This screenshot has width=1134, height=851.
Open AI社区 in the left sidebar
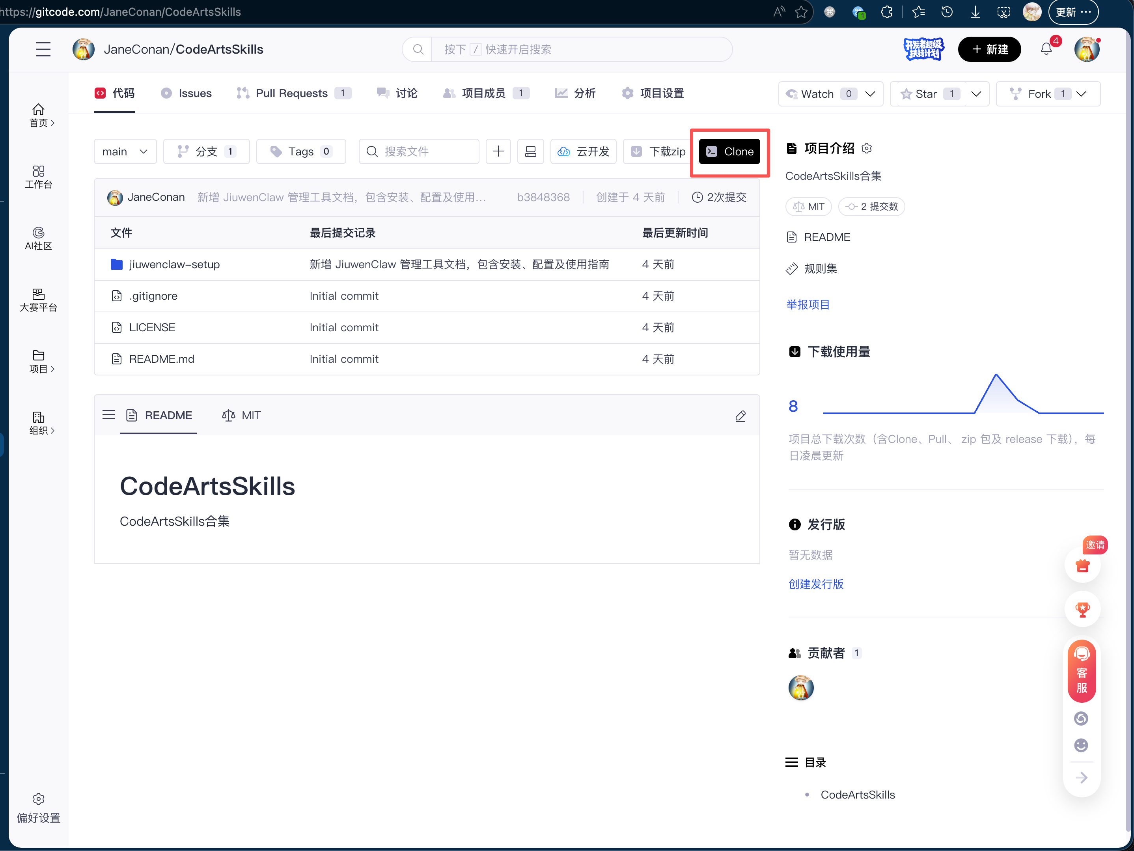(x=39, y=238)
